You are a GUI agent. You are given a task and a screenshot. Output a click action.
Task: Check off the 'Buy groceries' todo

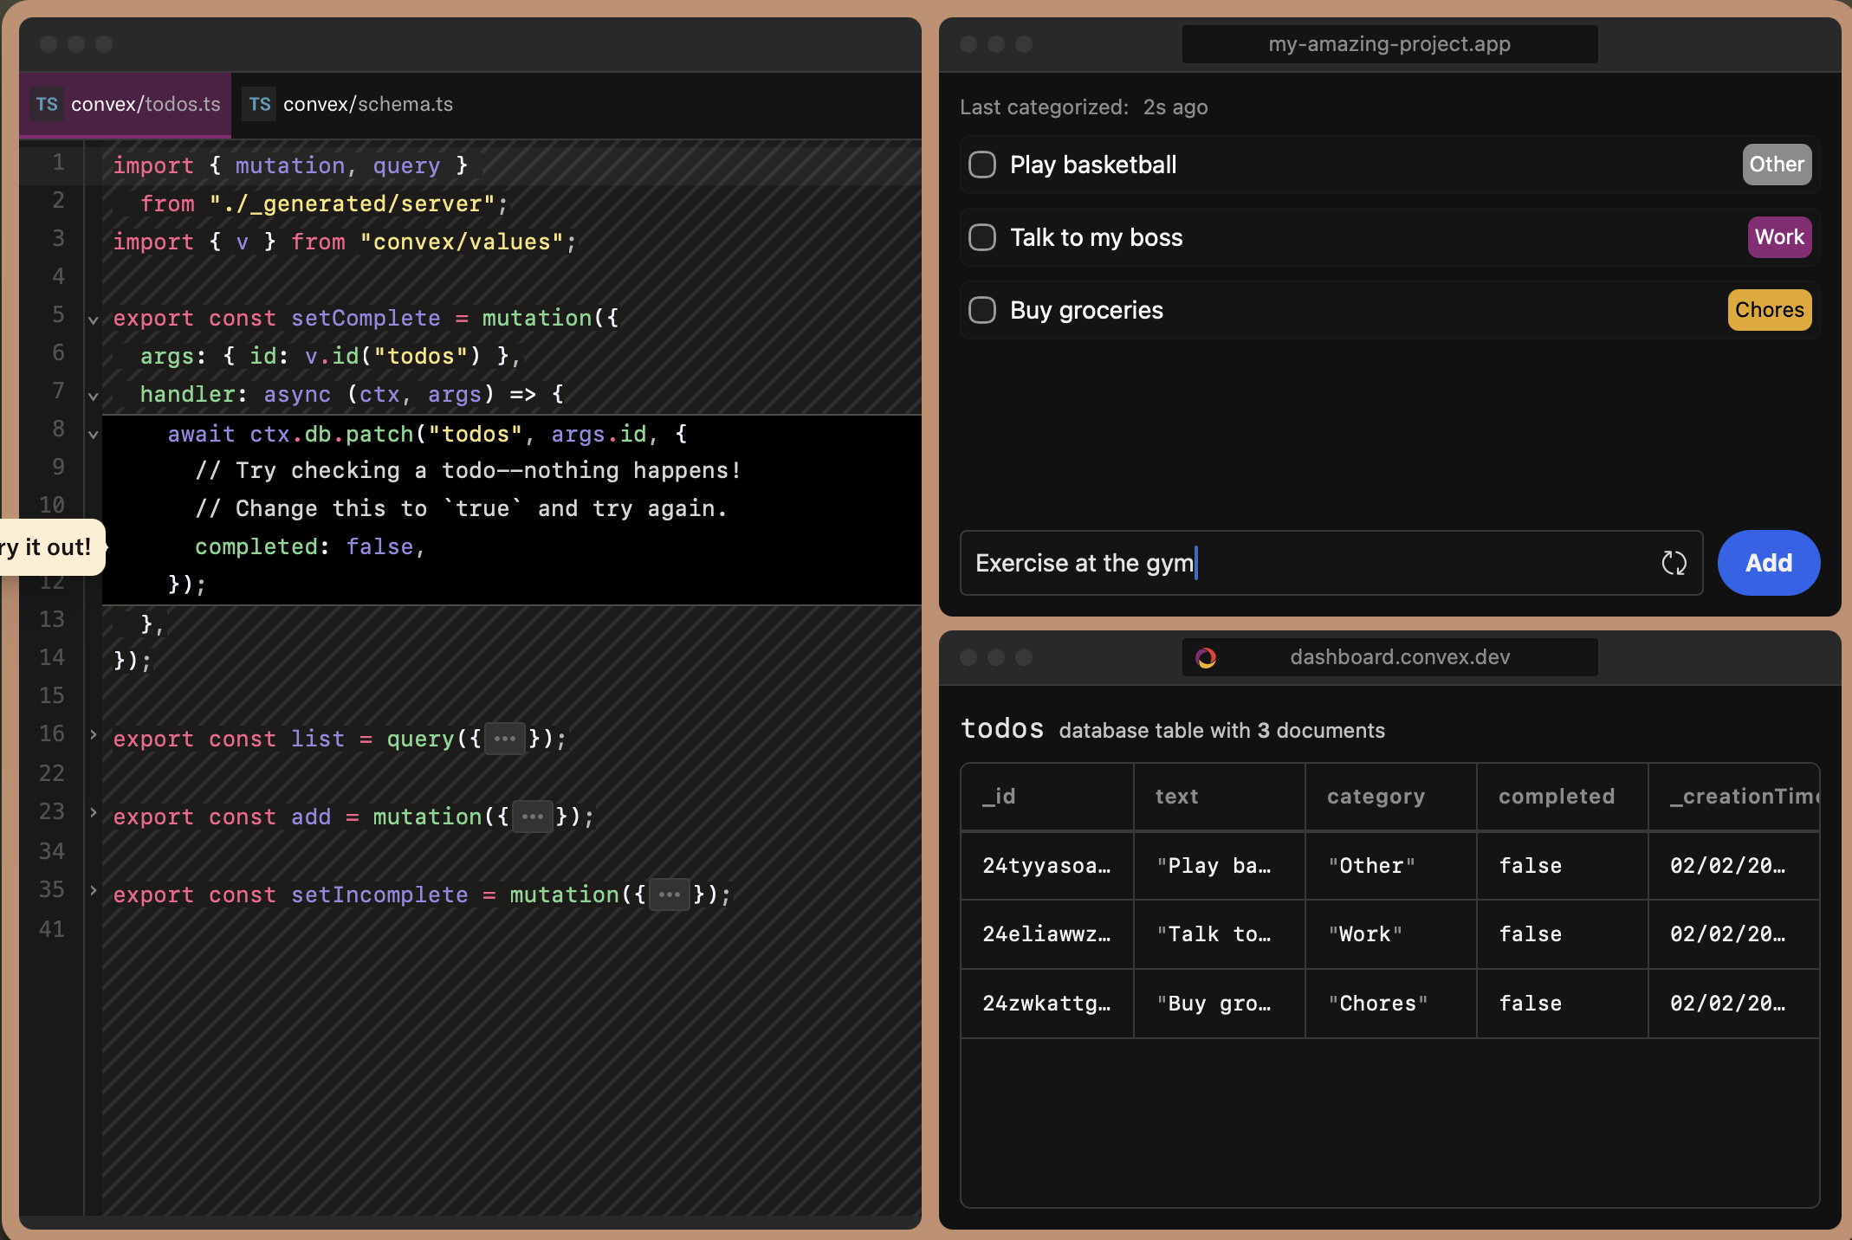(982, 310)
